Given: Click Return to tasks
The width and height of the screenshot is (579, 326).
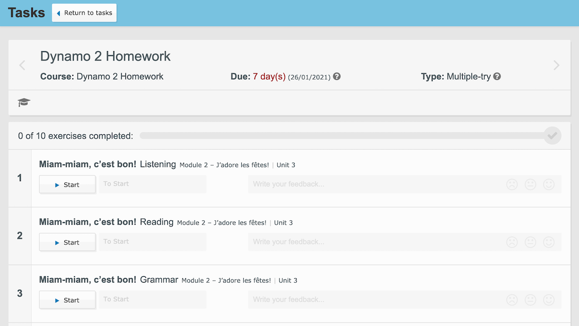Looking at the screenshot, I should tap(84, 13).
